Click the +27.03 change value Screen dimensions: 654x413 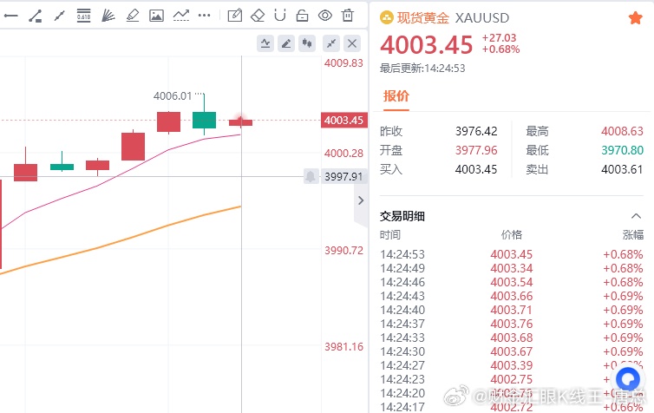click(x=500, y=38)
